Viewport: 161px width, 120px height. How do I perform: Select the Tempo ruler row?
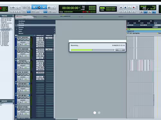pos(35,29)
